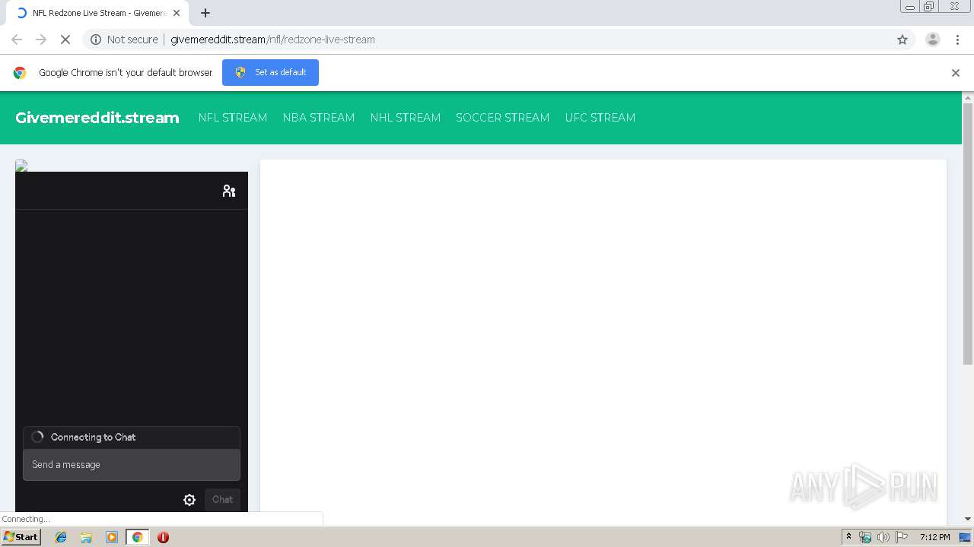Go forward to next page
This screenshot has width=974, height=547.
(x=41, y=40)
